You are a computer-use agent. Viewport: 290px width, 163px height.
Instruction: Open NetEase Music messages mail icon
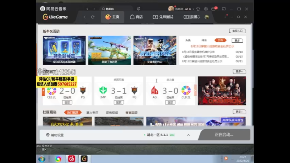[x=213, y=9]
